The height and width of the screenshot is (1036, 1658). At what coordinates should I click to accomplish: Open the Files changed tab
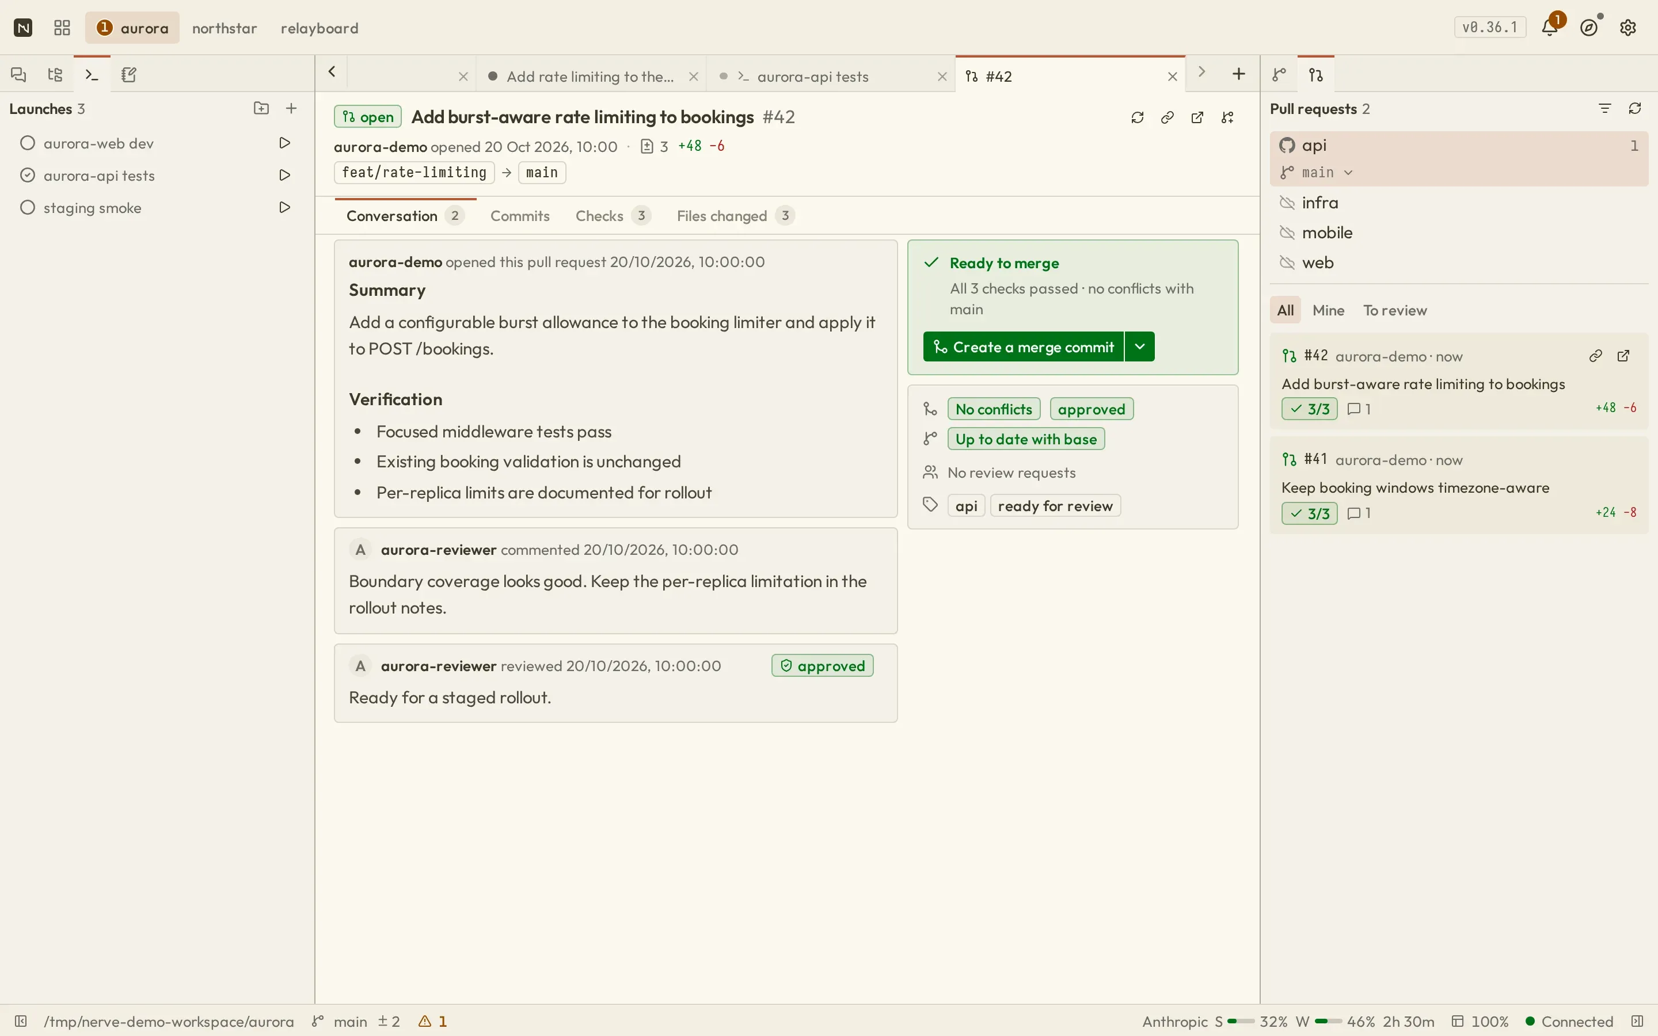pyautogui.click(x=735, y=216)
